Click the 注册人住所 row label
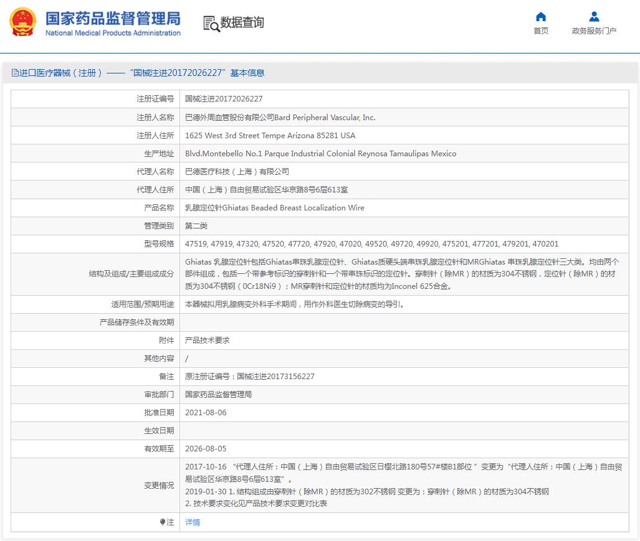The width and height of the screenshot is (640, 541). [155, 135]
